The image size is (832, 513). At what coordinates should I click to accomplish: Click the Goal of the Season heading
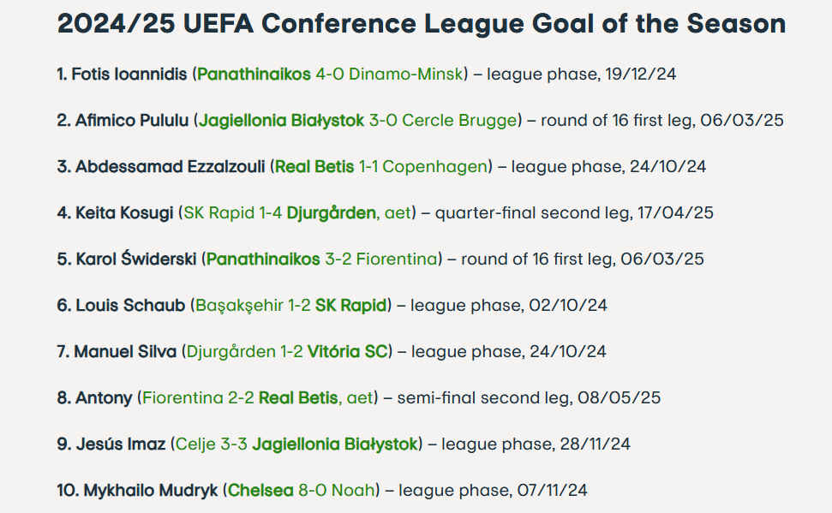422,24
